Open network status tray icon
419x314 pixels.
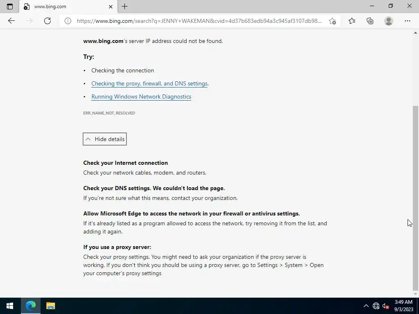[376, 306]
